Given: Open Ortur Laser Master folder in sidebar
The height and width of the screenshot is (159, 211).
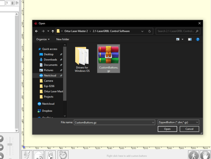Looking at the screenshot, I should point(51,91).
